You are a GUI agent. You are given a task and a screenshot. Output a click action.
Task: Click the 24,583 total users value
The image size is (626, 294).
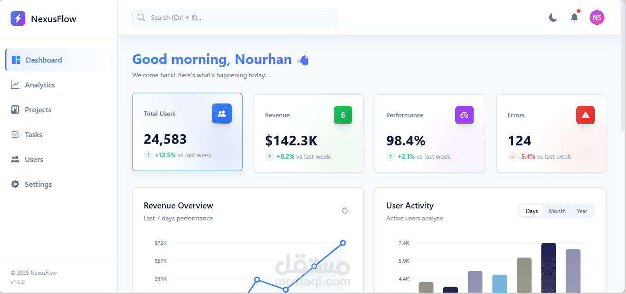coord(165,139)
